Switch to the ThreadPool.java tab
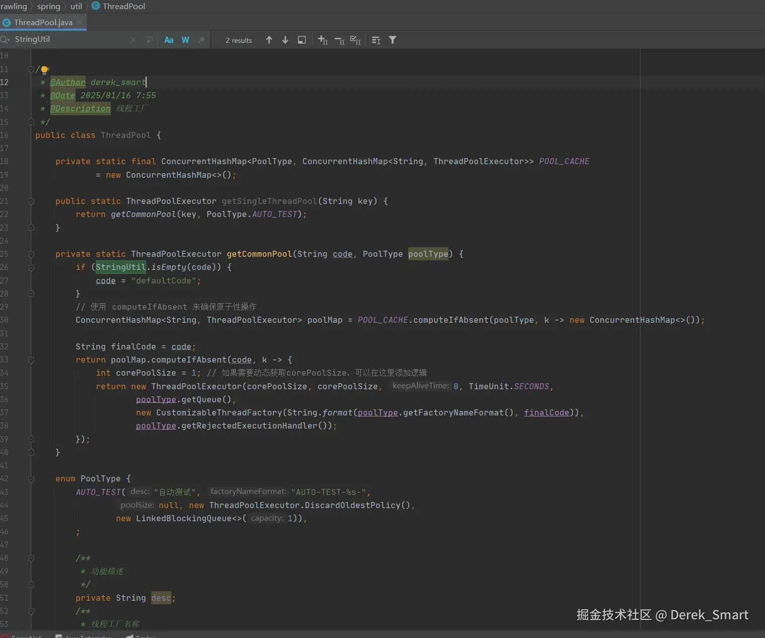 43,22
